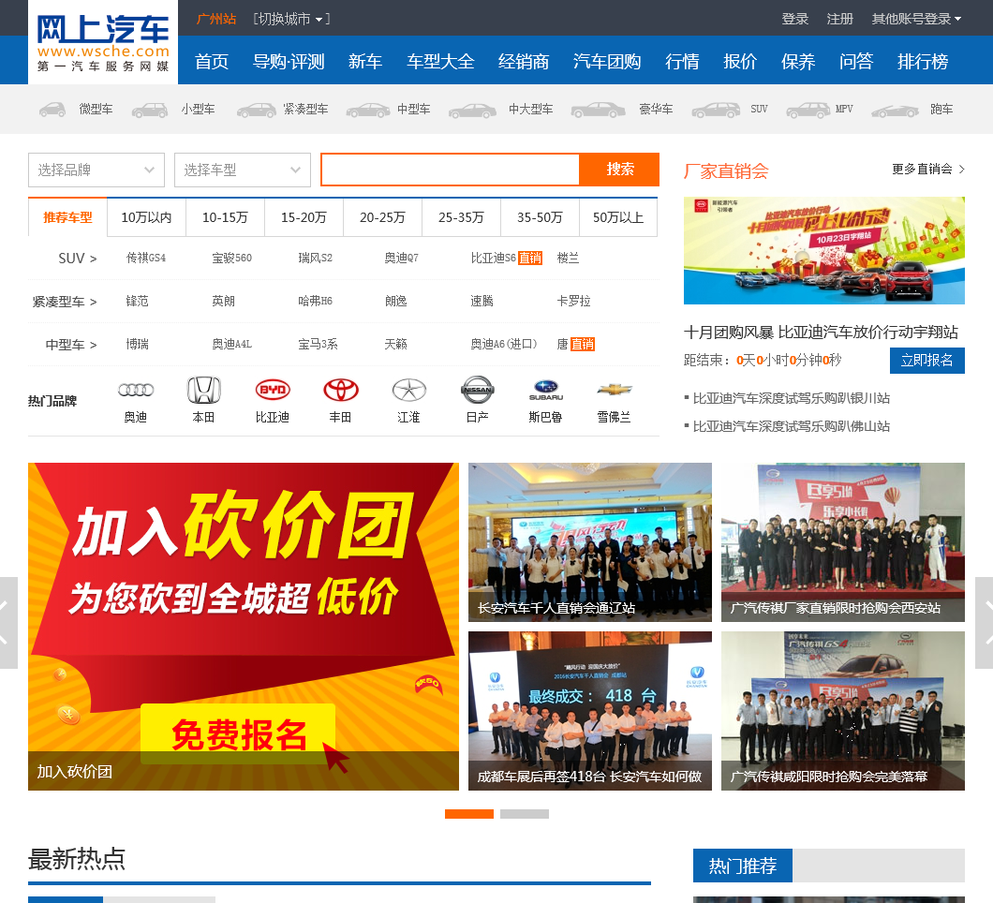The image size is (993, 903).
Task: Open the BYD brand logo
Action: pos(273,390)
